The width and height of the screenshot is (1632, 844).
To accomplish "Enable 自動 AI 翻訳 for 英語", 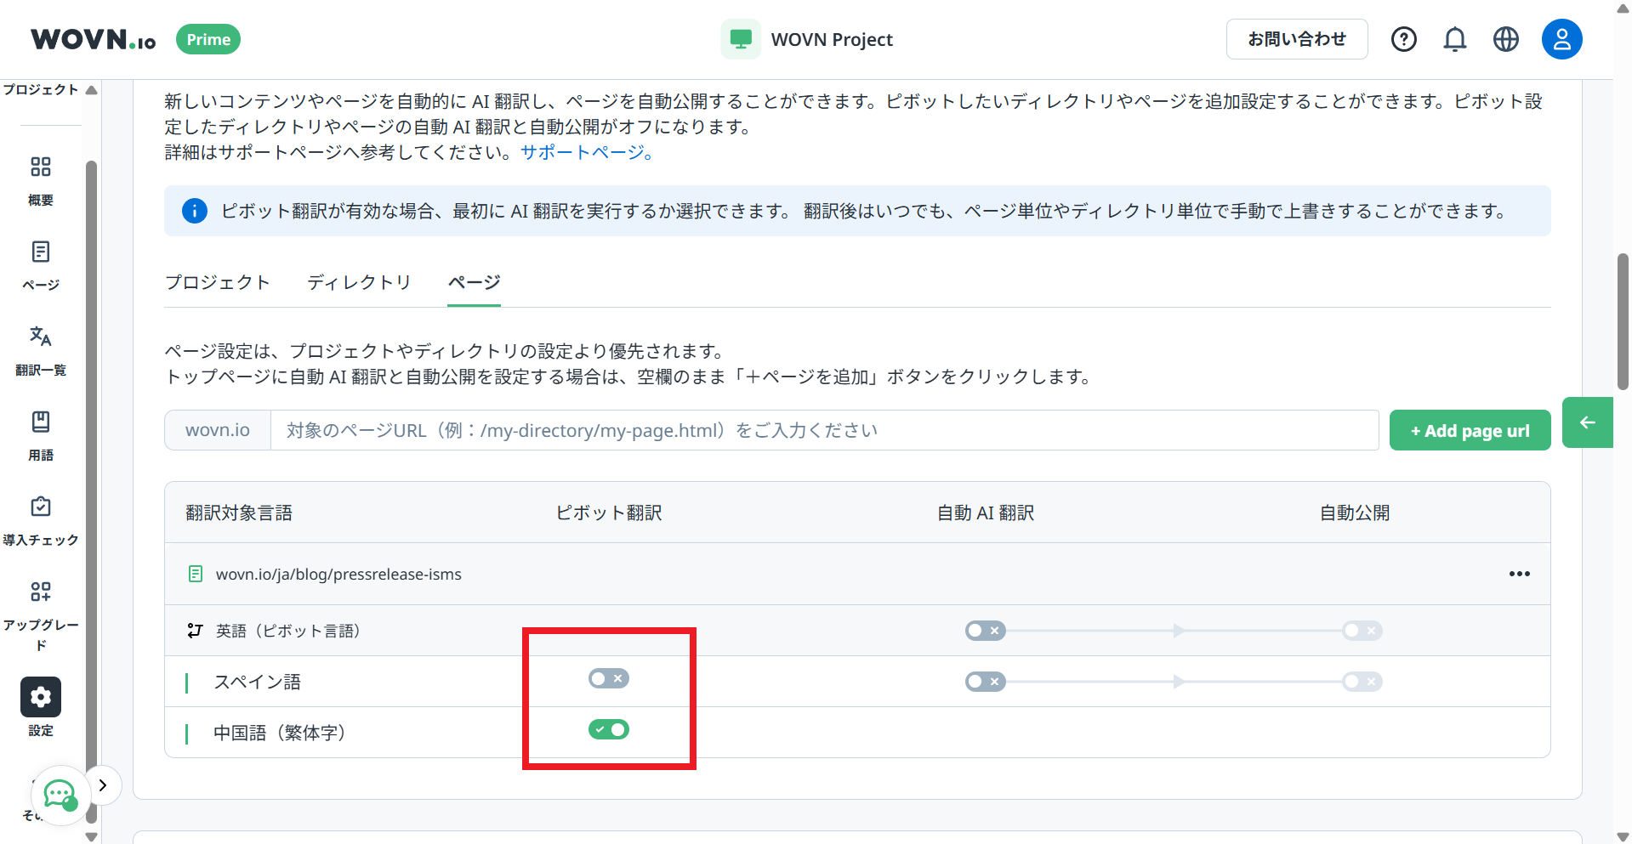I will 984,631.
